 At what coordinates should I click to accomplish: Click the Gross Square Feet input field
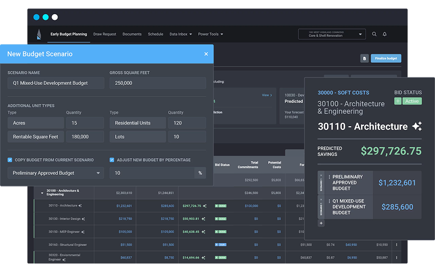point(158,83)
